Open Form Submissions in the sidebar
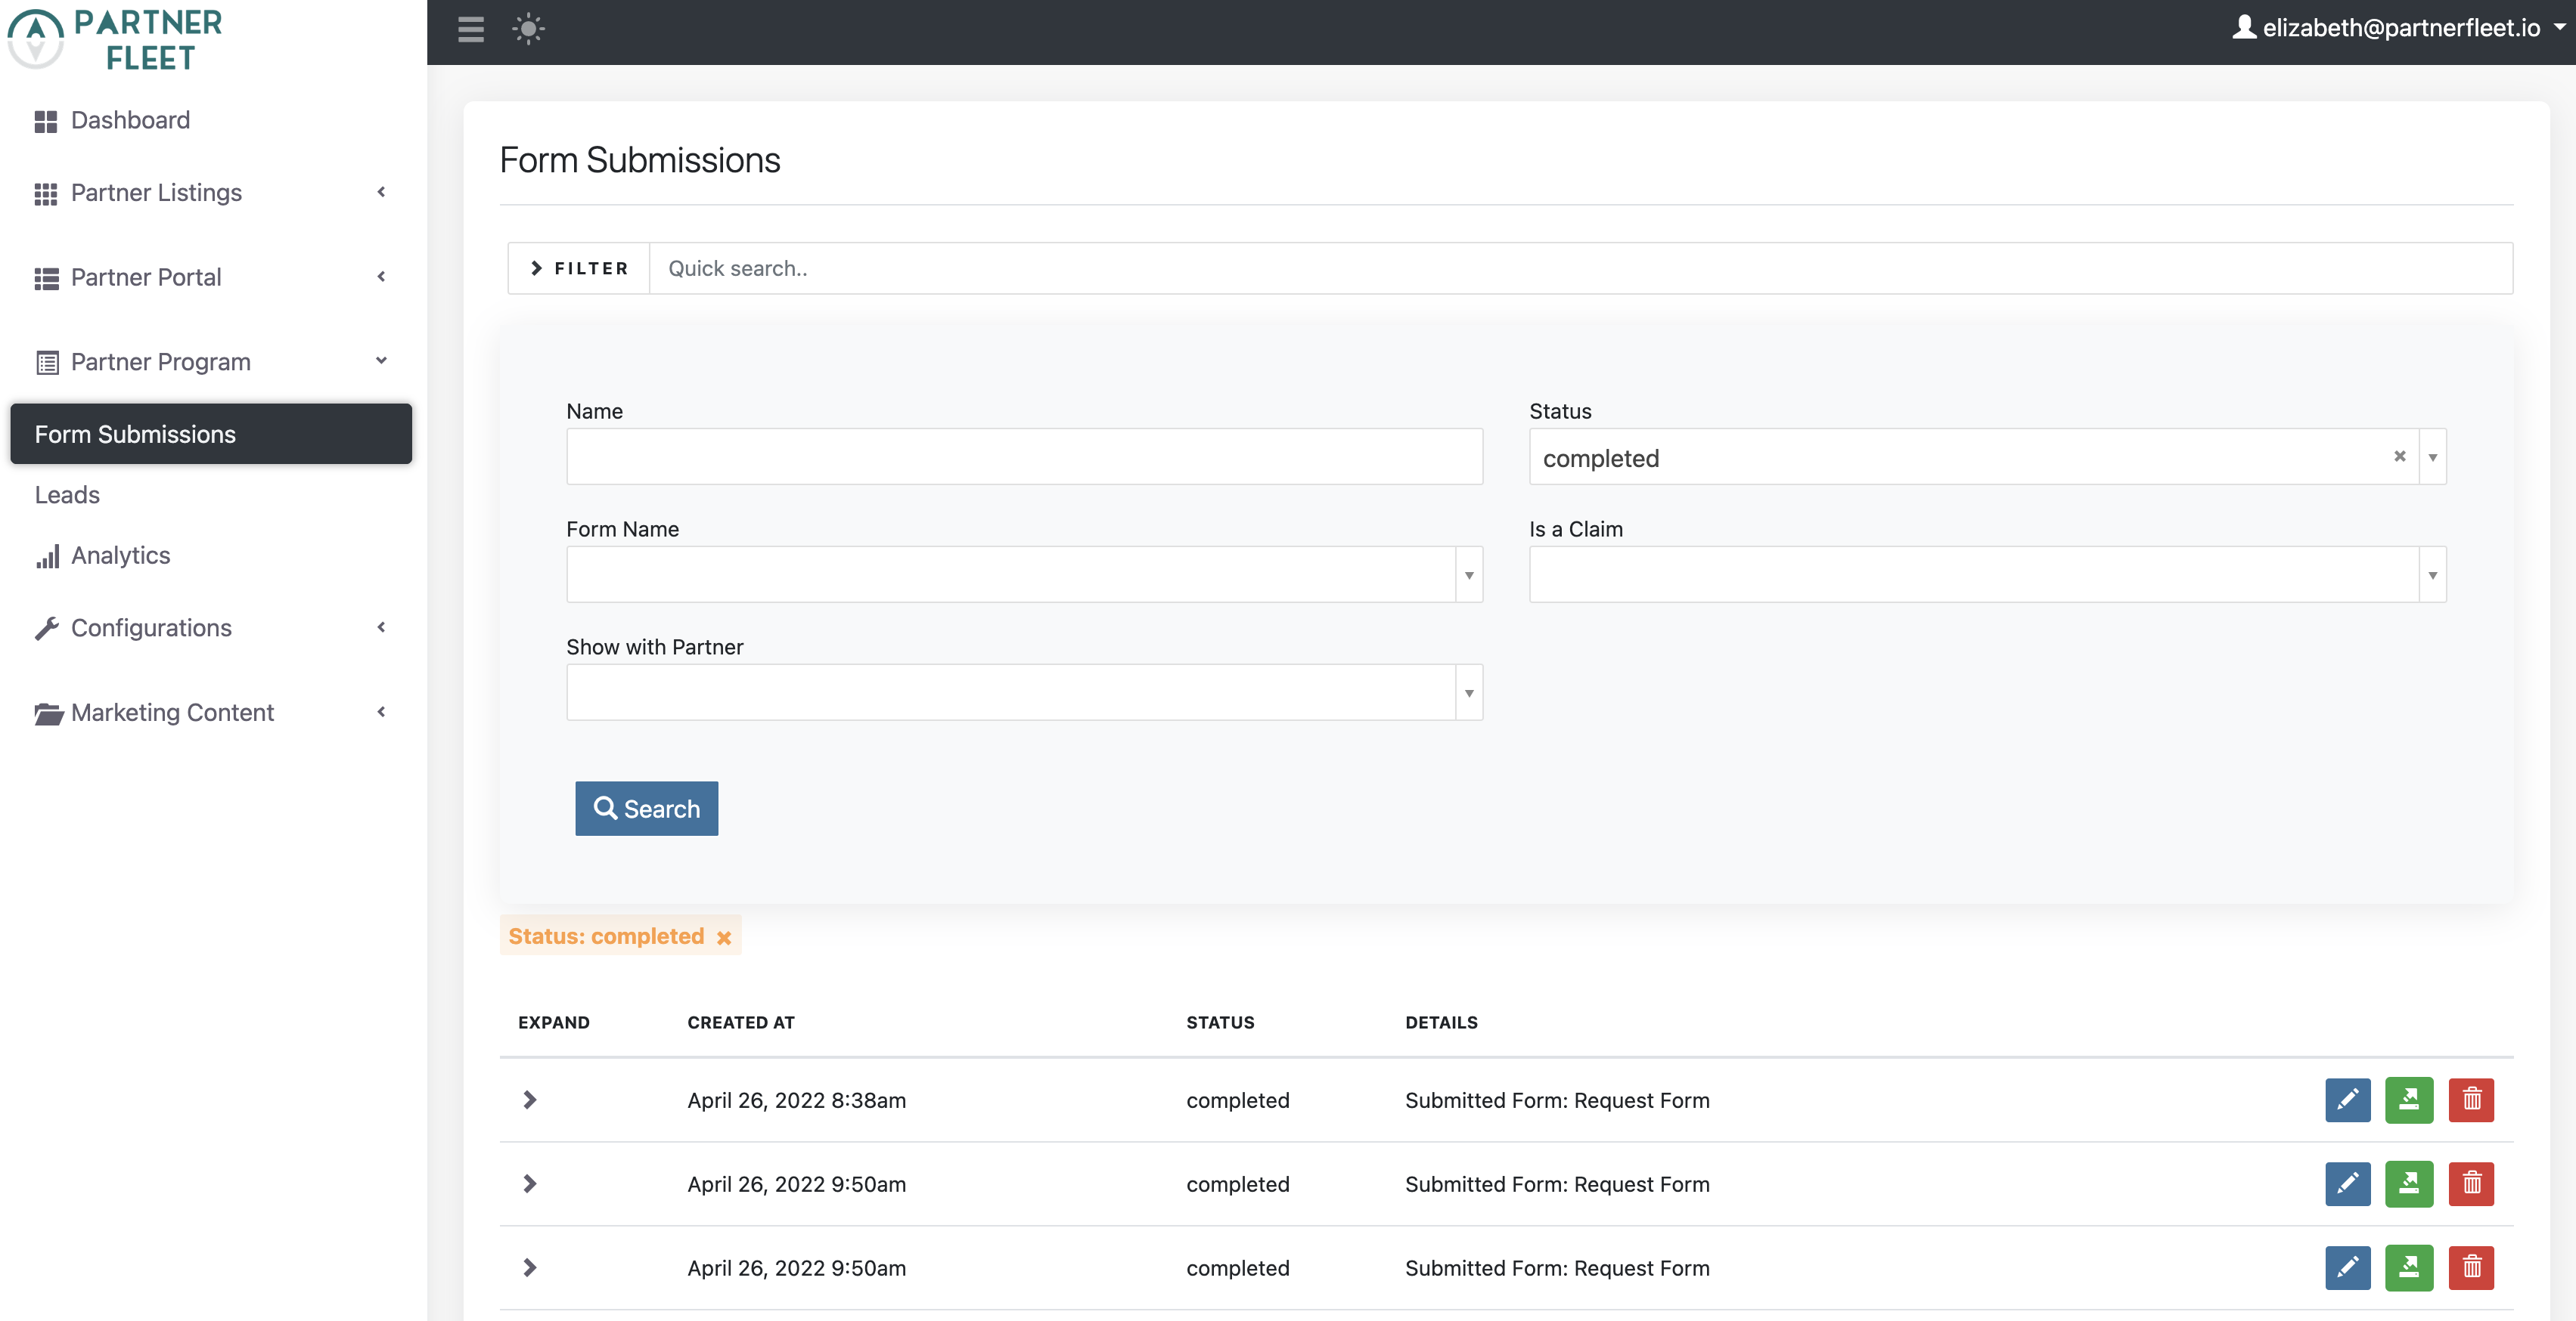Image resolution: width=2576 pixels, height=1321 pixels. pos(211,434)
